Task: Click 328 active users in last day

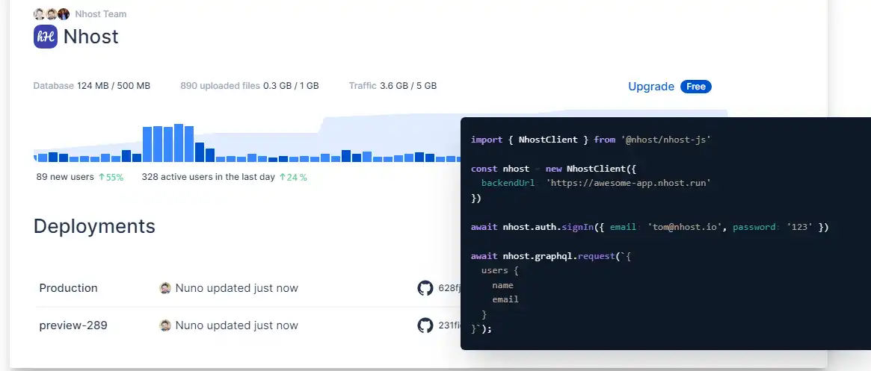Action: tap(209, 178)
